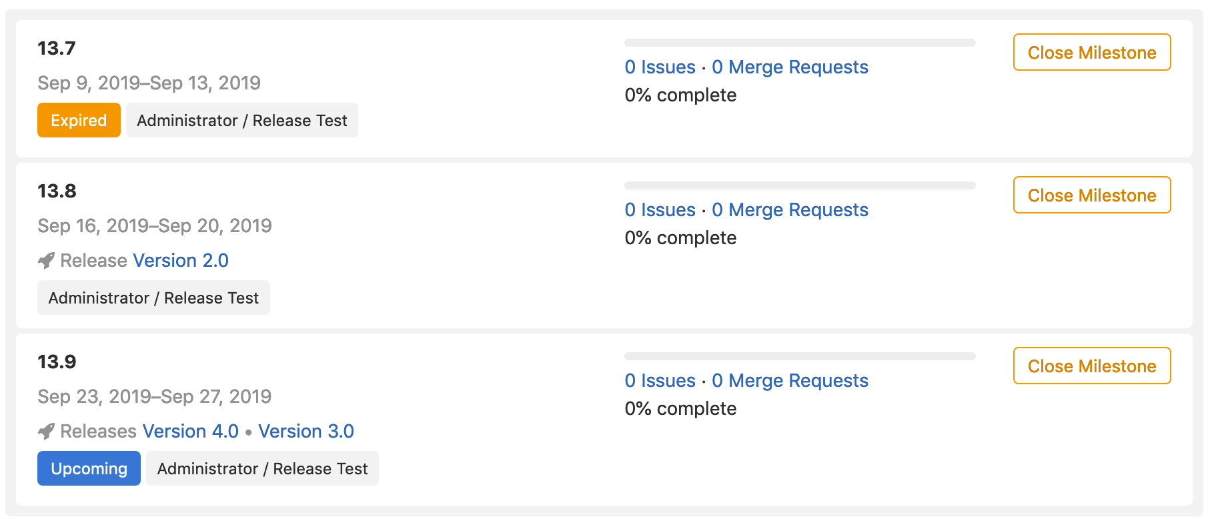Open the Version 3.0 release link
Screen dimensions: 1210x519
point(306,431)
